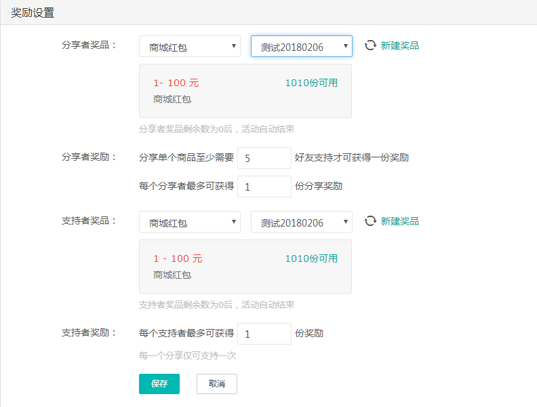Click the 新建奖品 link for supporter prize
Screen dimensions: 537x407
[399, 221]
